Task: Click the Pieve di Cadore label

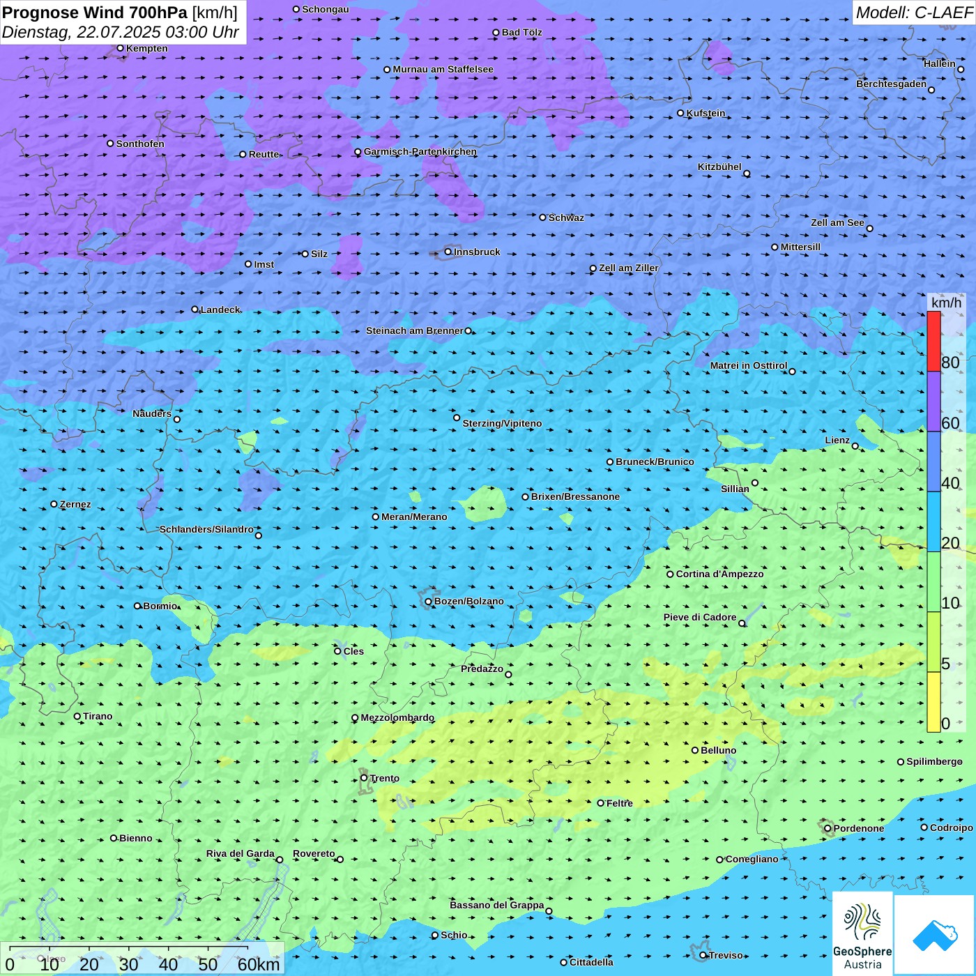Action: tap(700, 617)
